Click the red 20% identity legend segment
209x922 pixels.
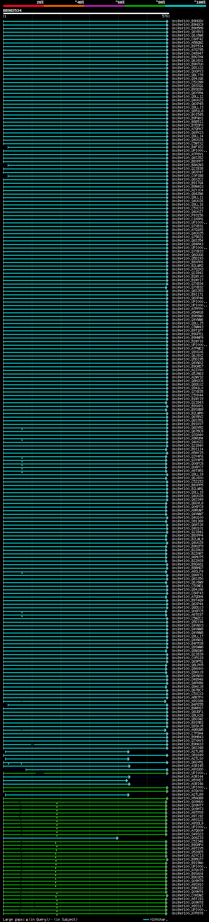(24, 6)
